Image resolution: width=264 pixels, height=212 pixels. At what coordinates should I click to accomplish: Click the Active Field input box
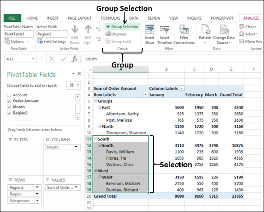click(x=52, y=34)
